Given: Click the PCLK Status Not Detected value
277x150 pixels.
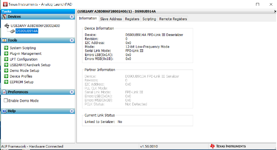Looking at the screenshot, I should tap(136, 104).
